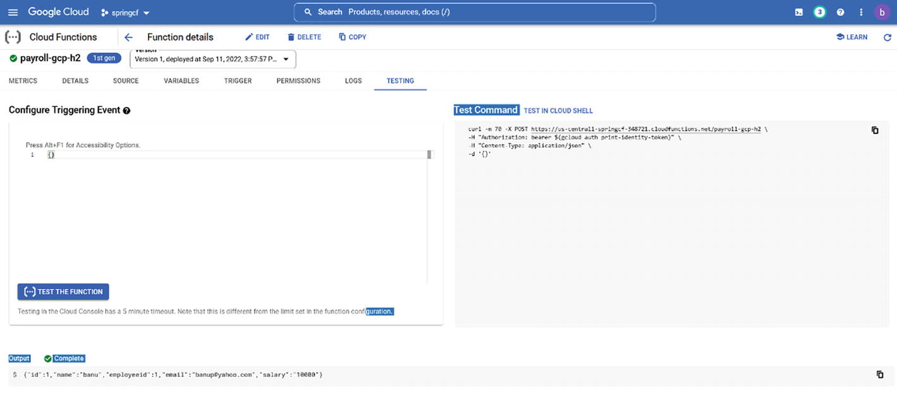Open the PERMISSIONS tab
This screenshot has width=897, height=396.
point(298,81)
